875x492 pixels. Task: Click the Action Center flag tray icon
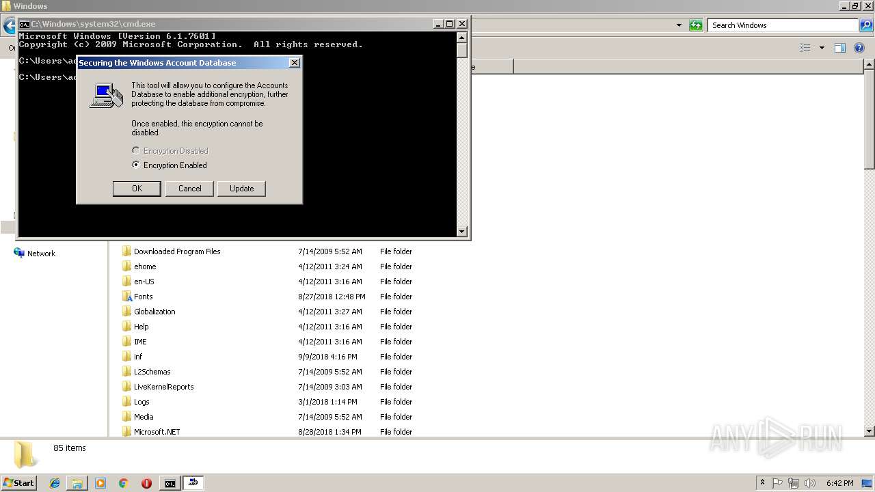[777, 483]
